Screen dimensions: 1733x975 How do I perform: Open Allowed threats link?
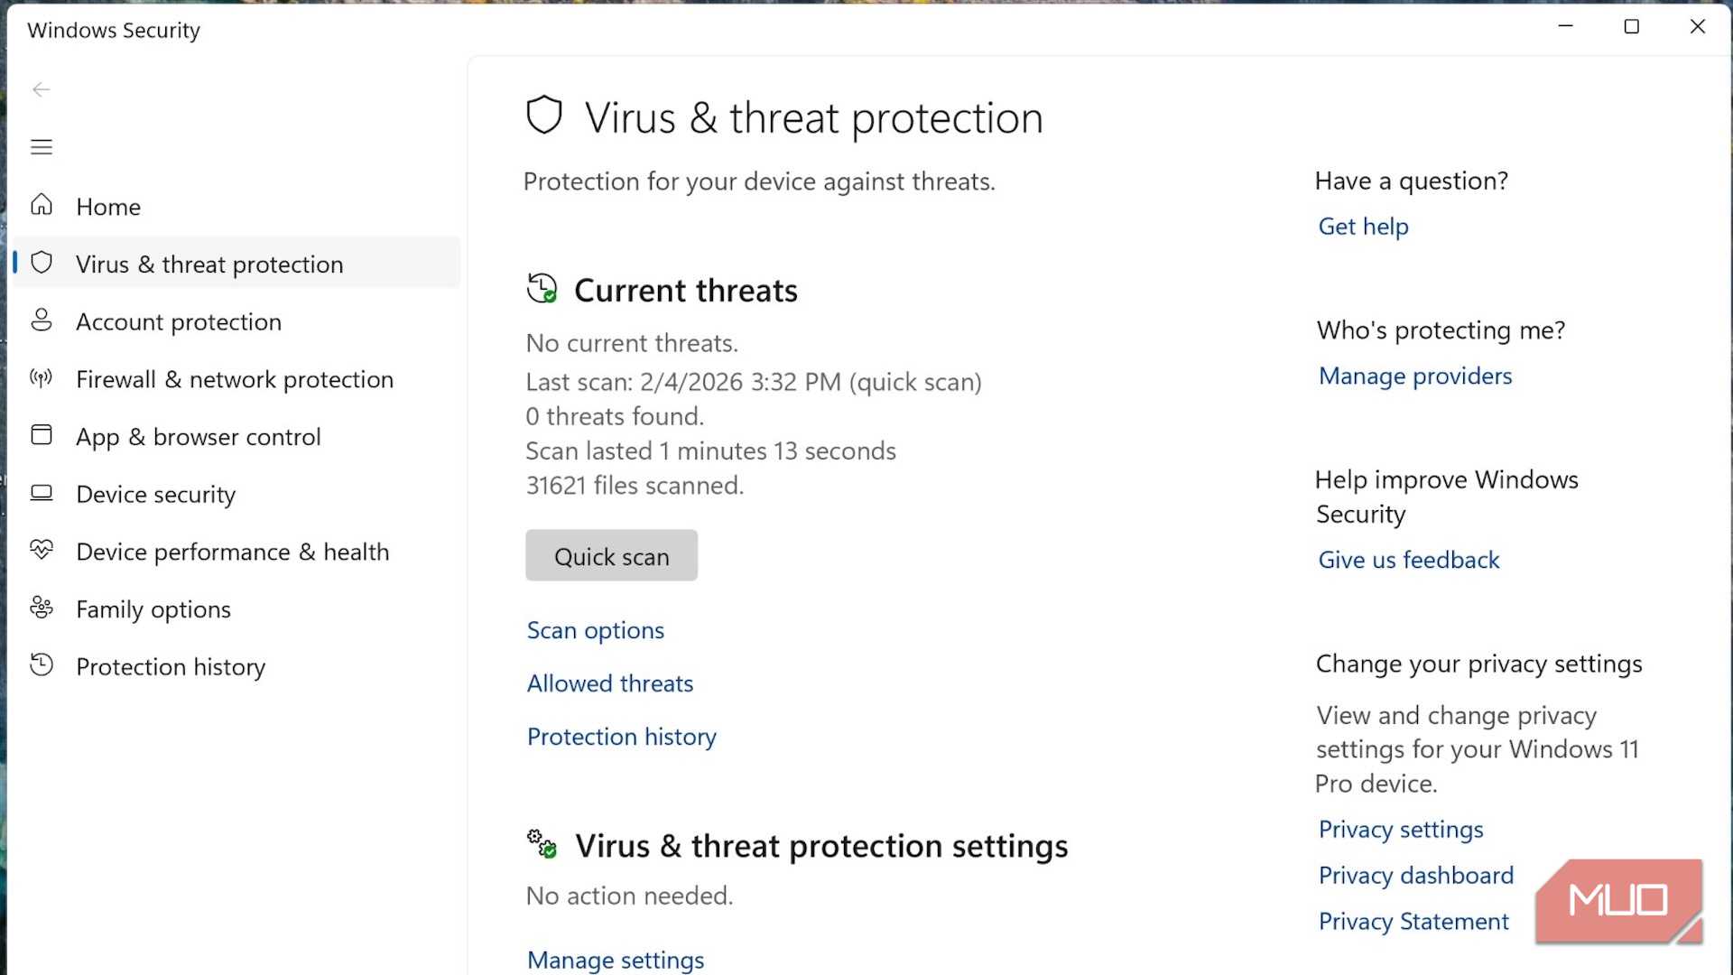point(609,683)
